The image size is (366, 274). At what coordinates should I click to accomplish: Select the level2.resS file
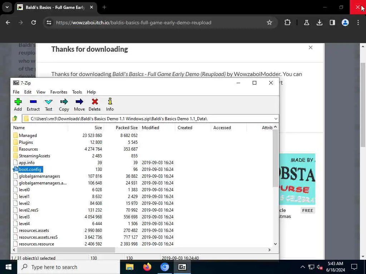tap(26, 210)
